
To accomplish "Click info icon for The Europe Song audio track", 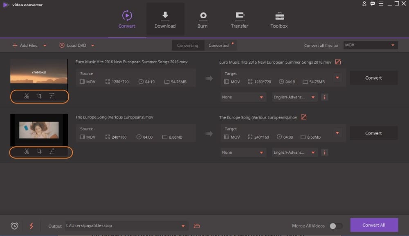I will click(x=325, y=152).
